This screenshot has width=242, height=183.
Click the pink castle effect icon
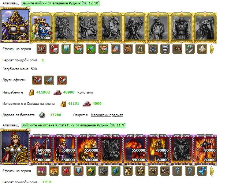(x=41, y=171)
